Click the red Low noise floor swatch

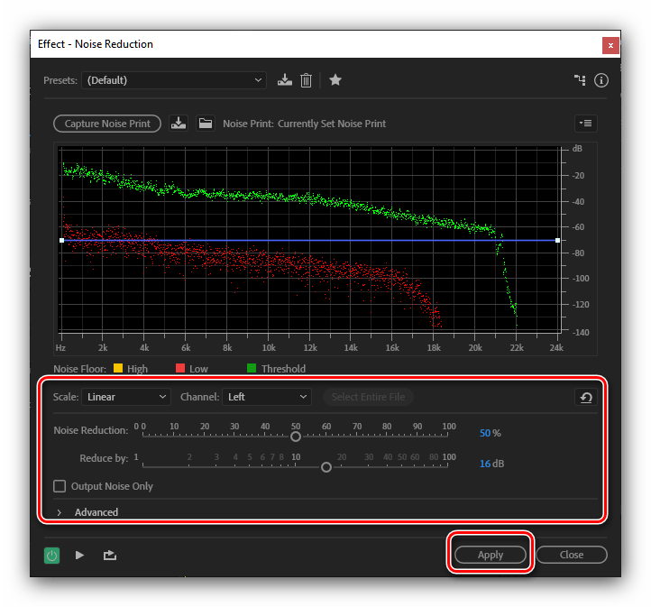click(x=180, y=368)
